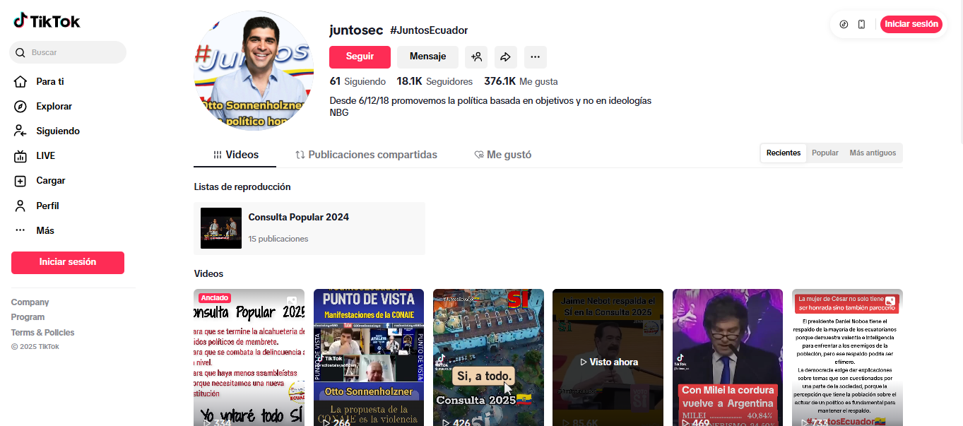963x426 pixels.
Task: Click the add-friend icon next to Mensaje
Action: 477,57
